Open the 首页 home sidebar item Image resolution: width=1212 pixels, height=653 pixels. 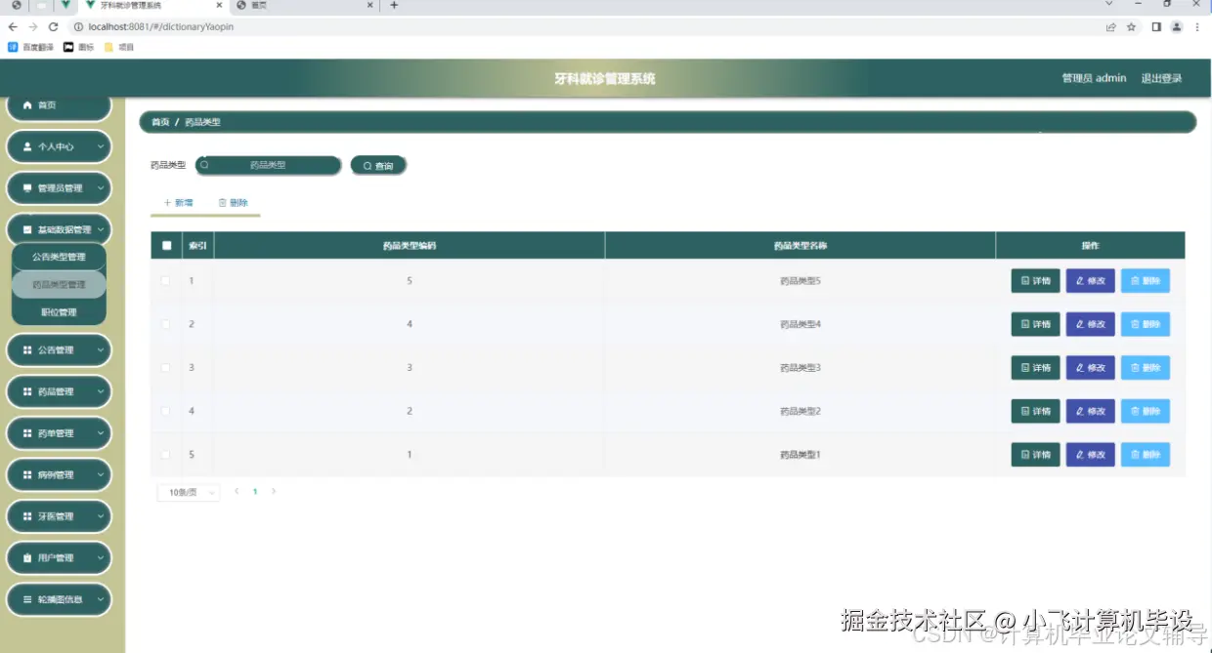(x=59, y=105)
